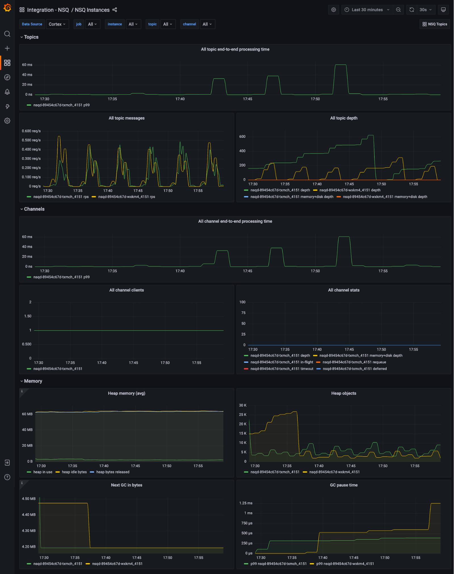Click the share dashboard icon
This screenshot has width=454, height=574.
115,10
